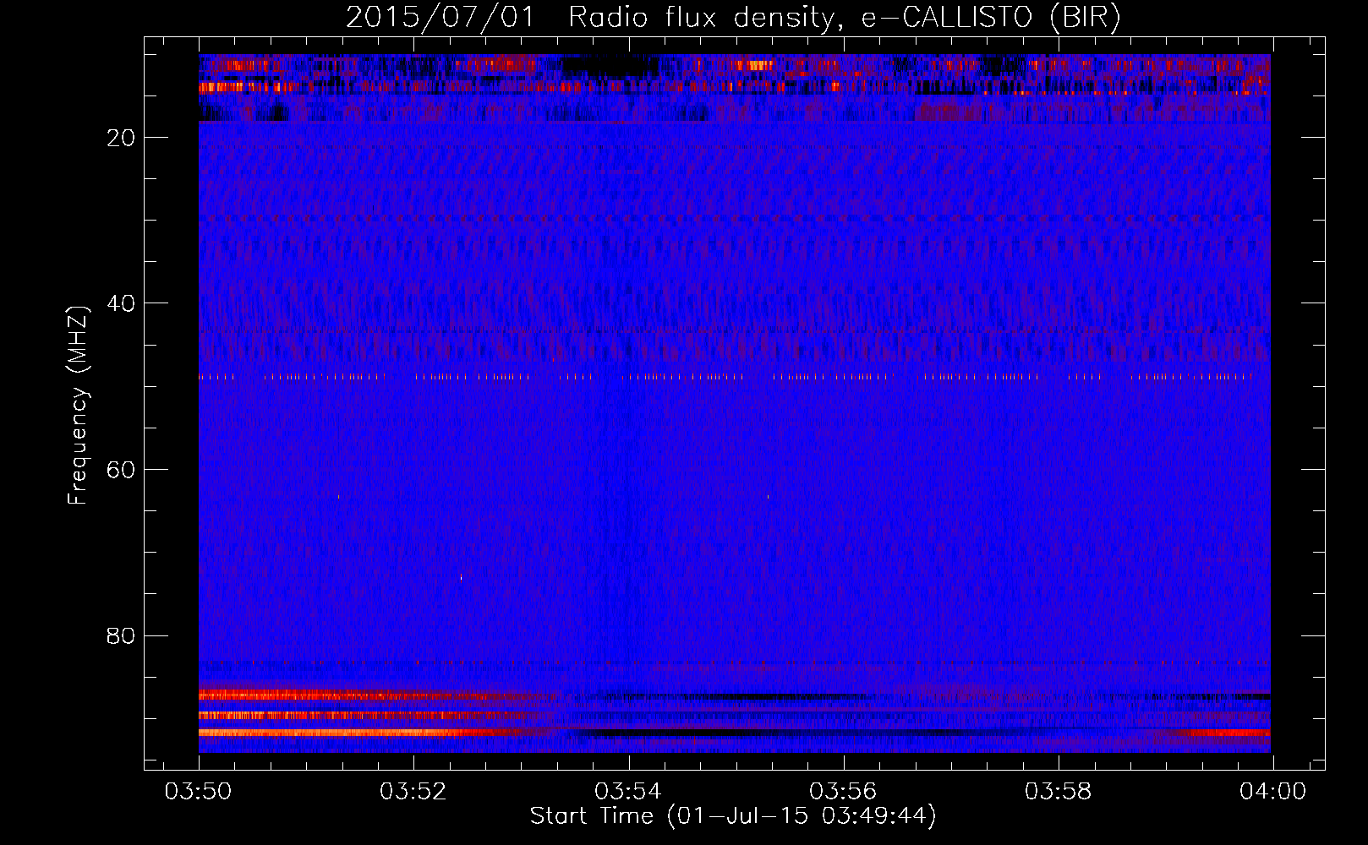The width and height of the screenshot is (1368, 845).
Task: Click the '03:58' time tick label
Action: point(1058,792)
